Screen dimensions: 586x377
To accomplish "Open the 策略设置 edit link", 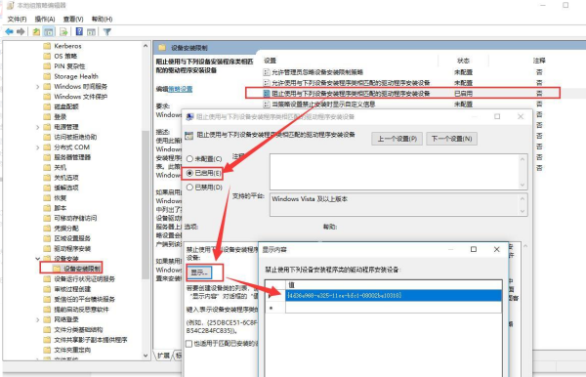I will tap(181, 89).
